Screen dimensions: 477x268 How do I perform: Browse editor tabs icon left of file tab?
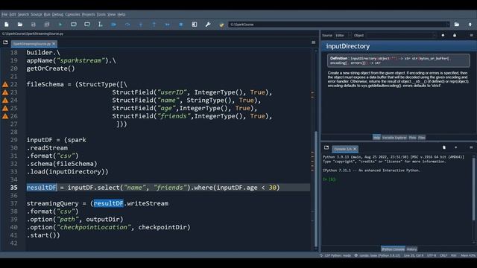coord(5,42)
